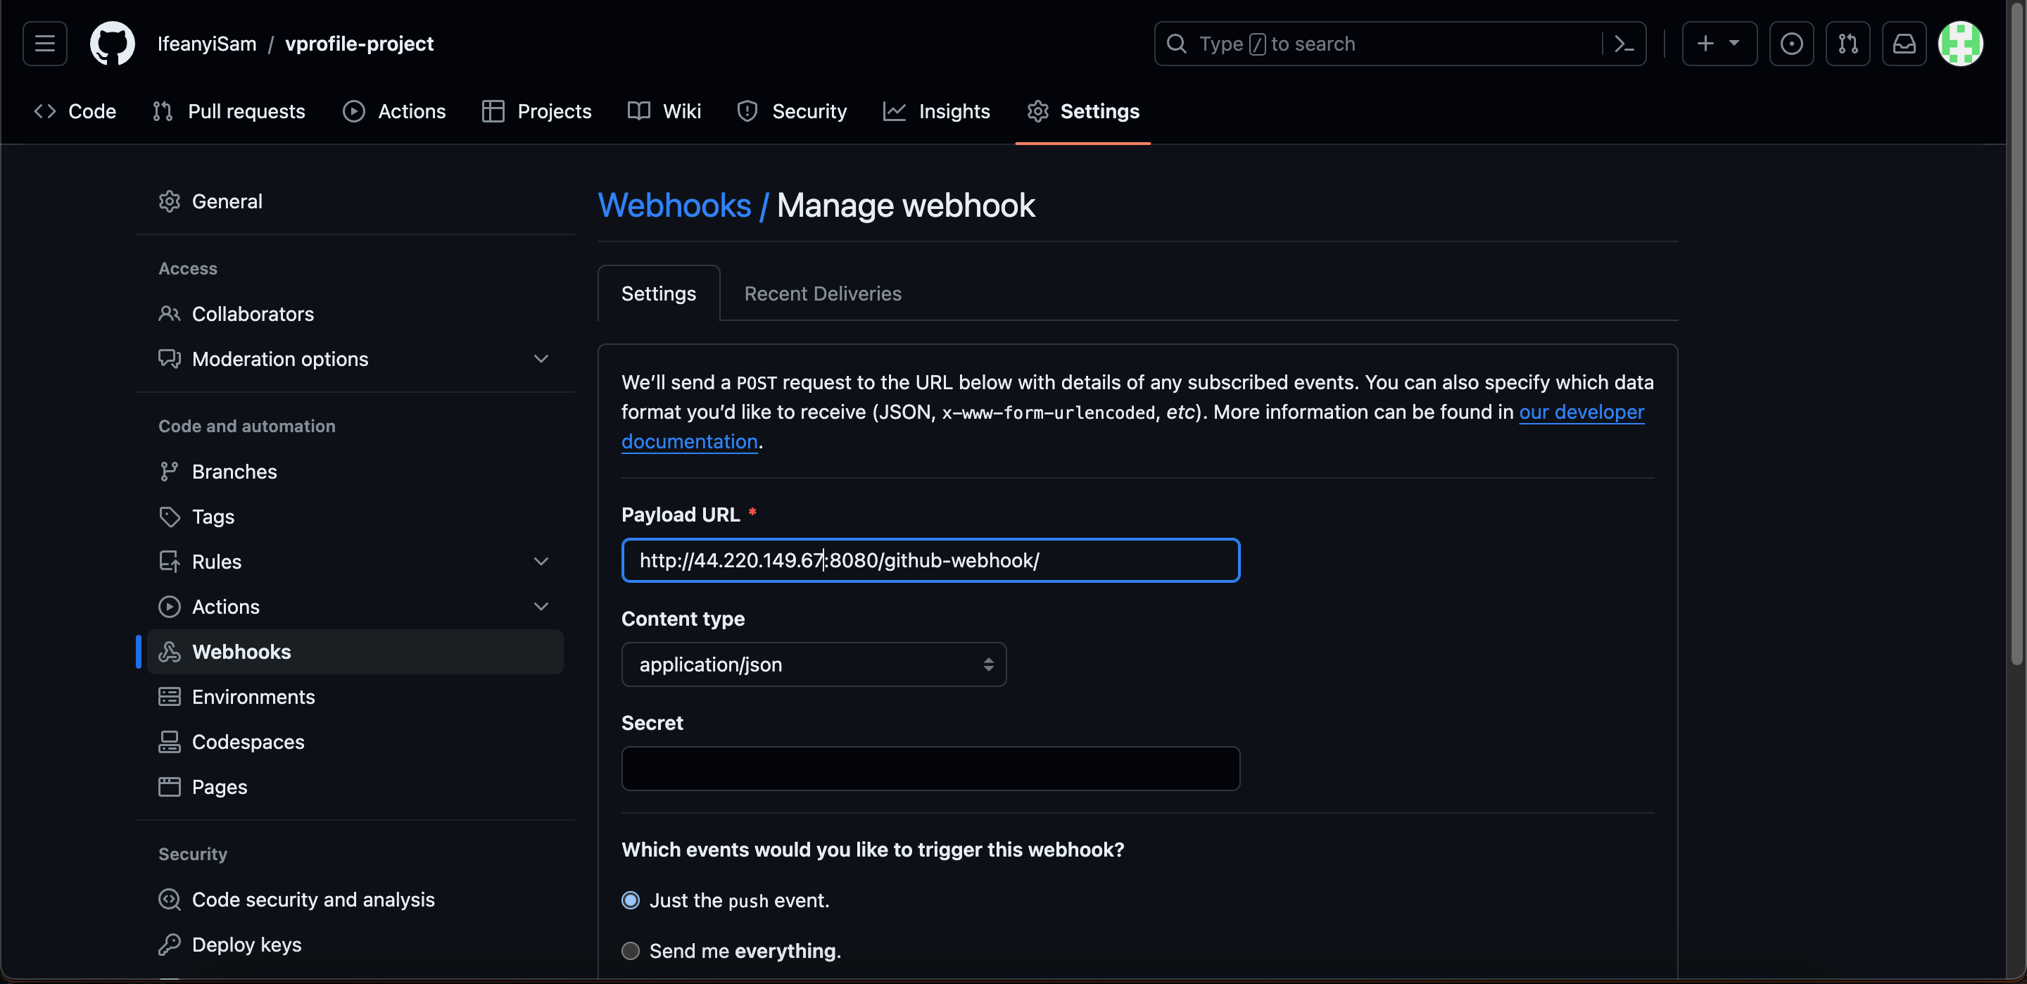Open the issues icon in header
This screenshot has width=2027, height=984.
pos(1791,44)
